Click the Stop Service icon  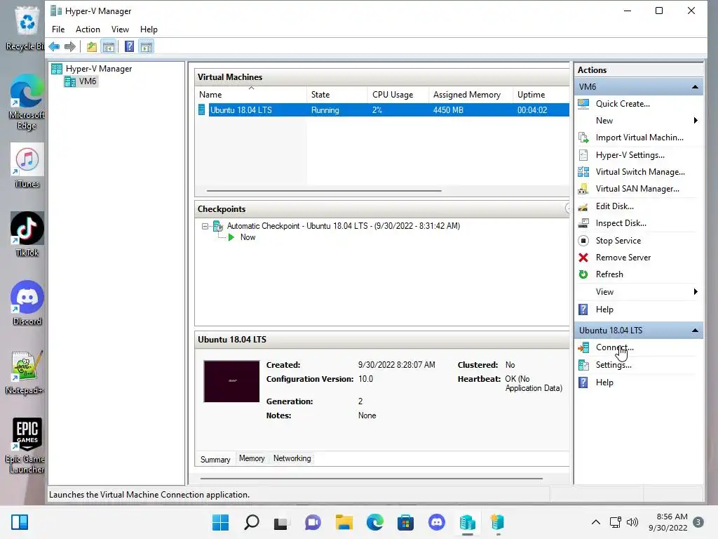pyautogui.click(x=583, y=241)
